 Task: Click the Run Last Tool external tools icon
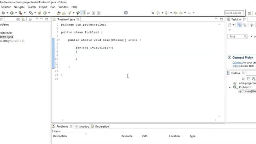coord(20,13)
